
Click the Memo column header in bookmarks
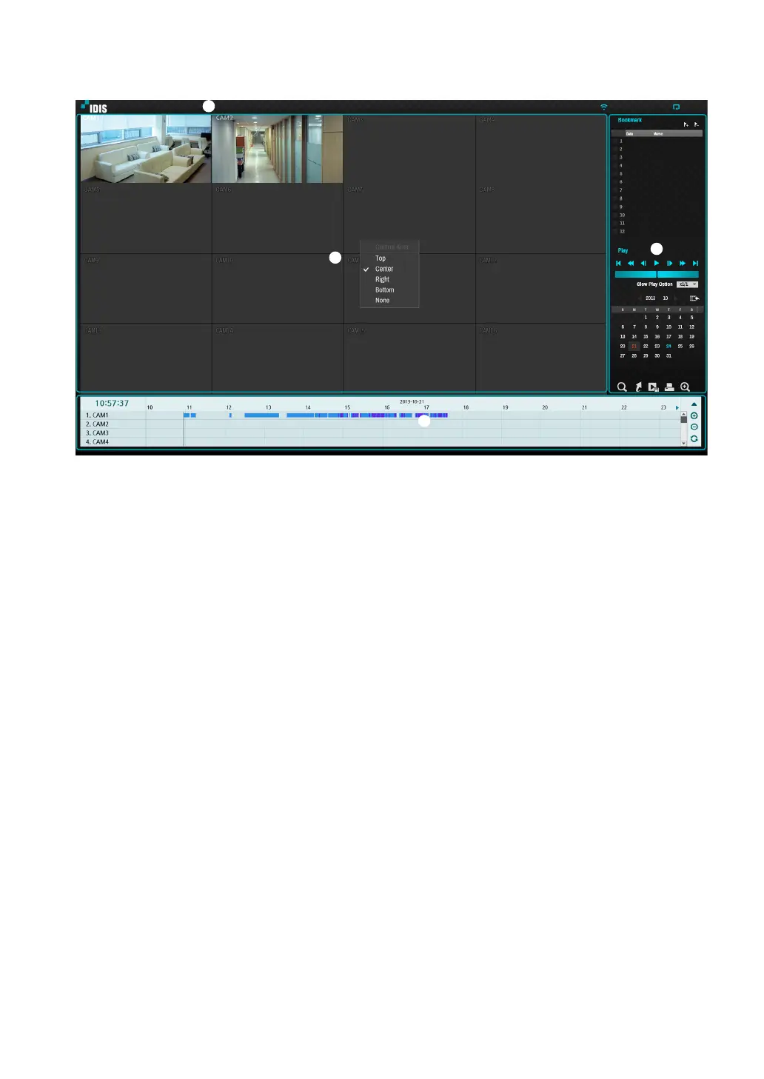tap(658, 133)
